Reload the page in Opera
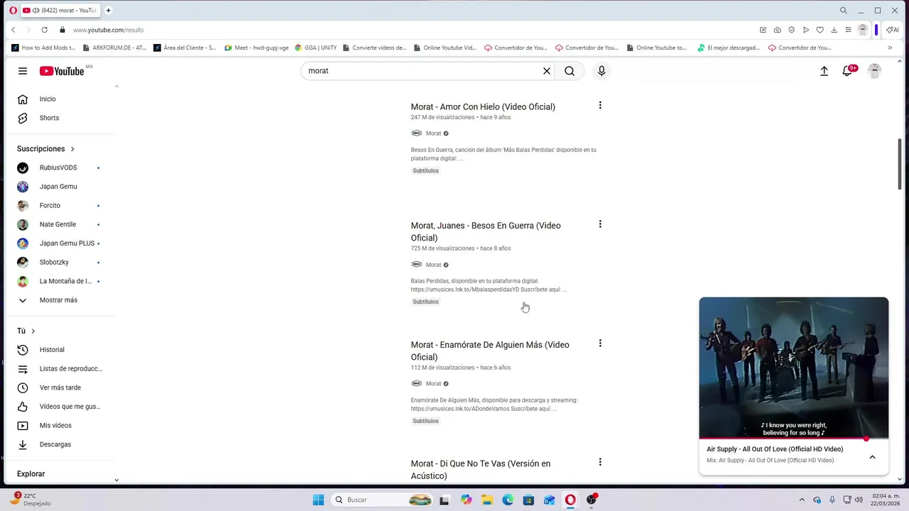 pos(44,30)
